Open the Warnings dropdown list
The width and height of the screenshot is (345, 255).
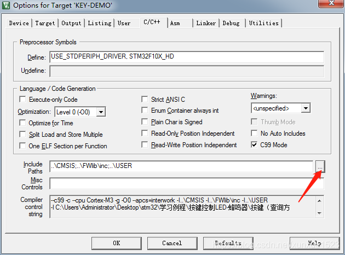pyautogui.click(x=306, y=108)
